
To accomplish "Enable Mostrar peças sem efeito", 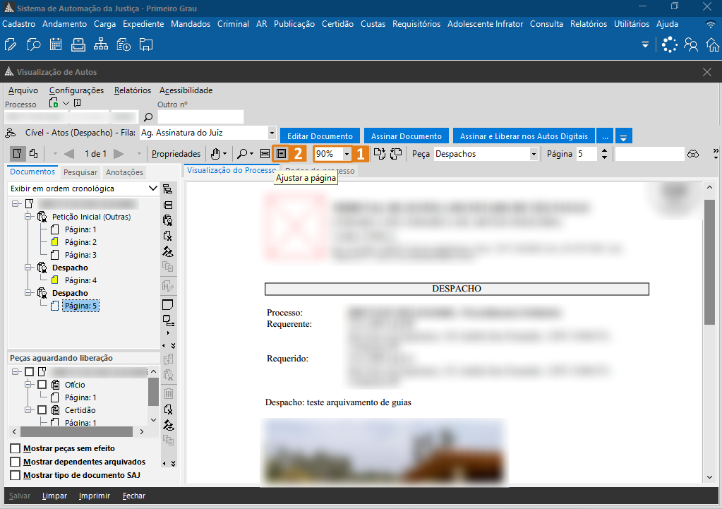I will [16, 448].
